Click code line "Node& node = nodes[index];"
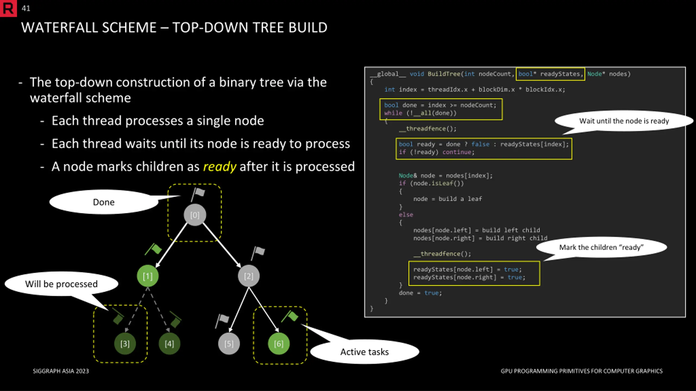The height and width of the screenshot is (391, 696). (446, 176)
